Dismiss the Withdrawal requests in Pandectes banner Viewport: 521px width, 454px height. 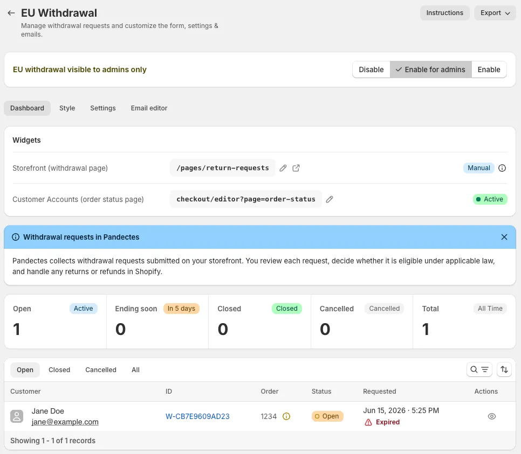504,238
